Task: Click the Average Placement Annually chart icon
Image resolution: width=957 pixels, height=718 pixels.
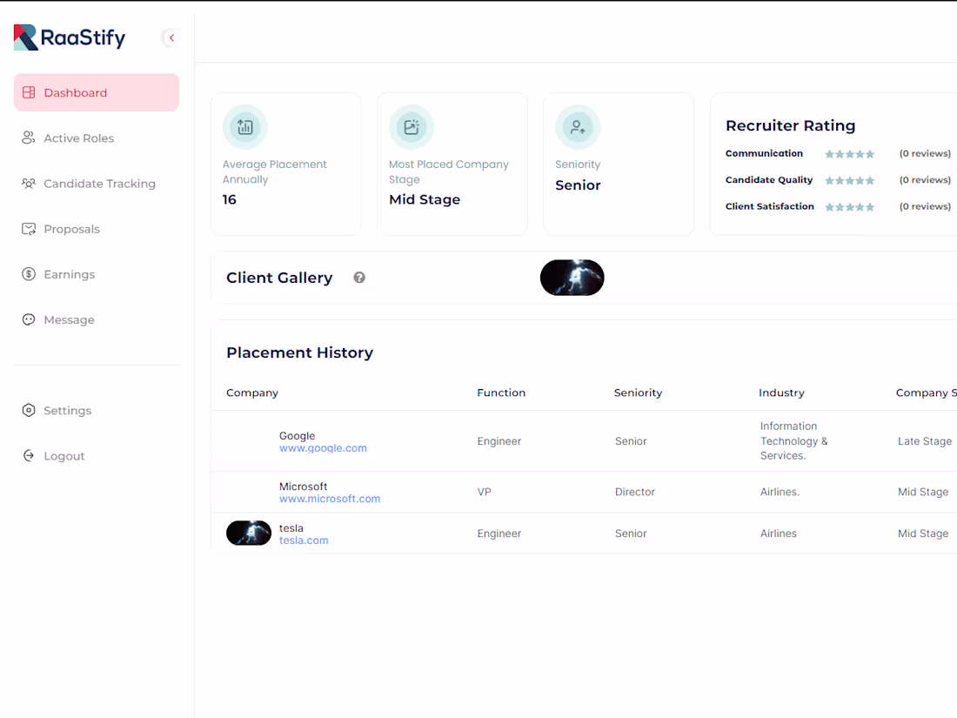Action: pos(244,126)
